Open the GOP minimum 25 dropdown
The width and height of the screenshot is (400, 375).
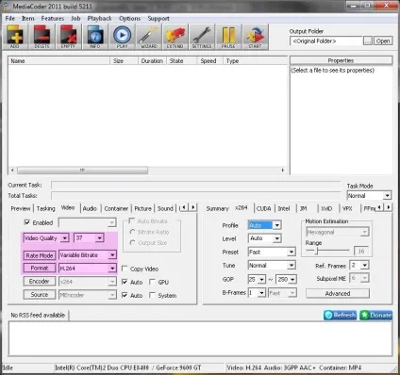point(261,279)
